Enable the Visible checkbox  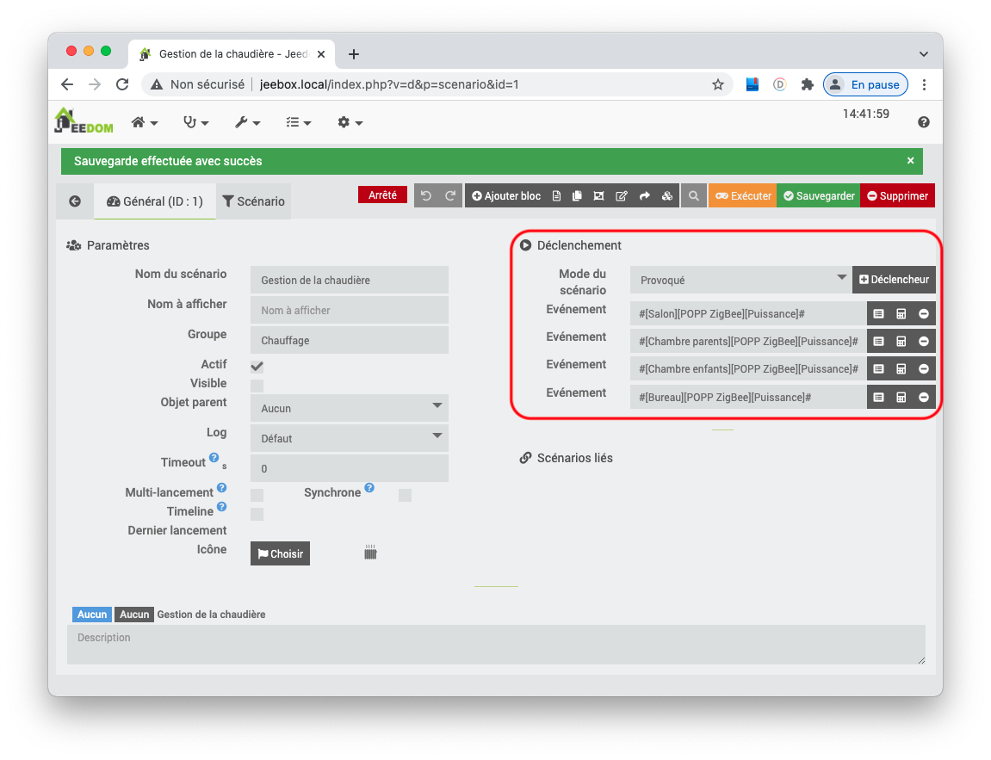257,386
